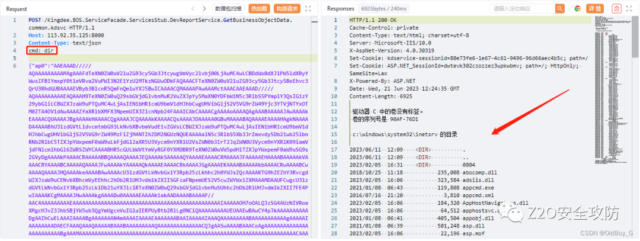Click the 'abocomp.dll' file row
Viewport: 640px width, 241px height.
[x=422, y=173]
